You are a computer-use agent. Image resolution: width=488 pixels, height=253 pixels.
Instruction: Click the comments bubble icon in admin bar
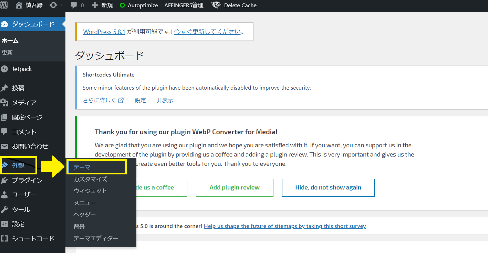[x=74, y=5]
